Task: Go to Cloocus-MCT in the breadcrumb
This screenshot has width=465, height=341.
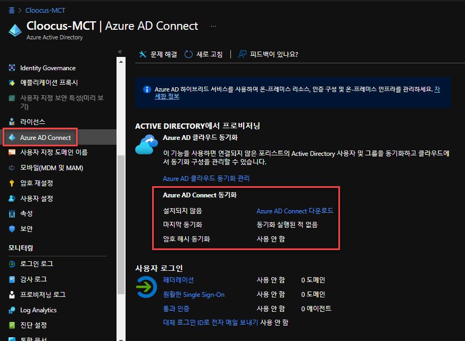Action: [45, 11]
